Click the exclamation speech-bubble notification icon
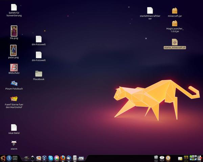Screen dimensions: 203x162 click(162, 158)
